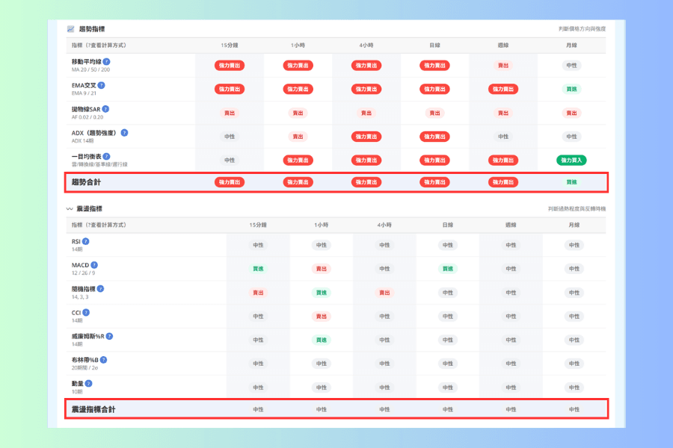Click the RSI help icon
The image size is (673, 448).
86,241
